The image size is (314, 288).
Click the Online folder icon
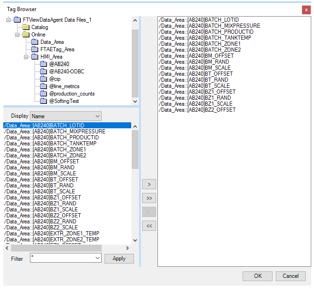[26, 35]
